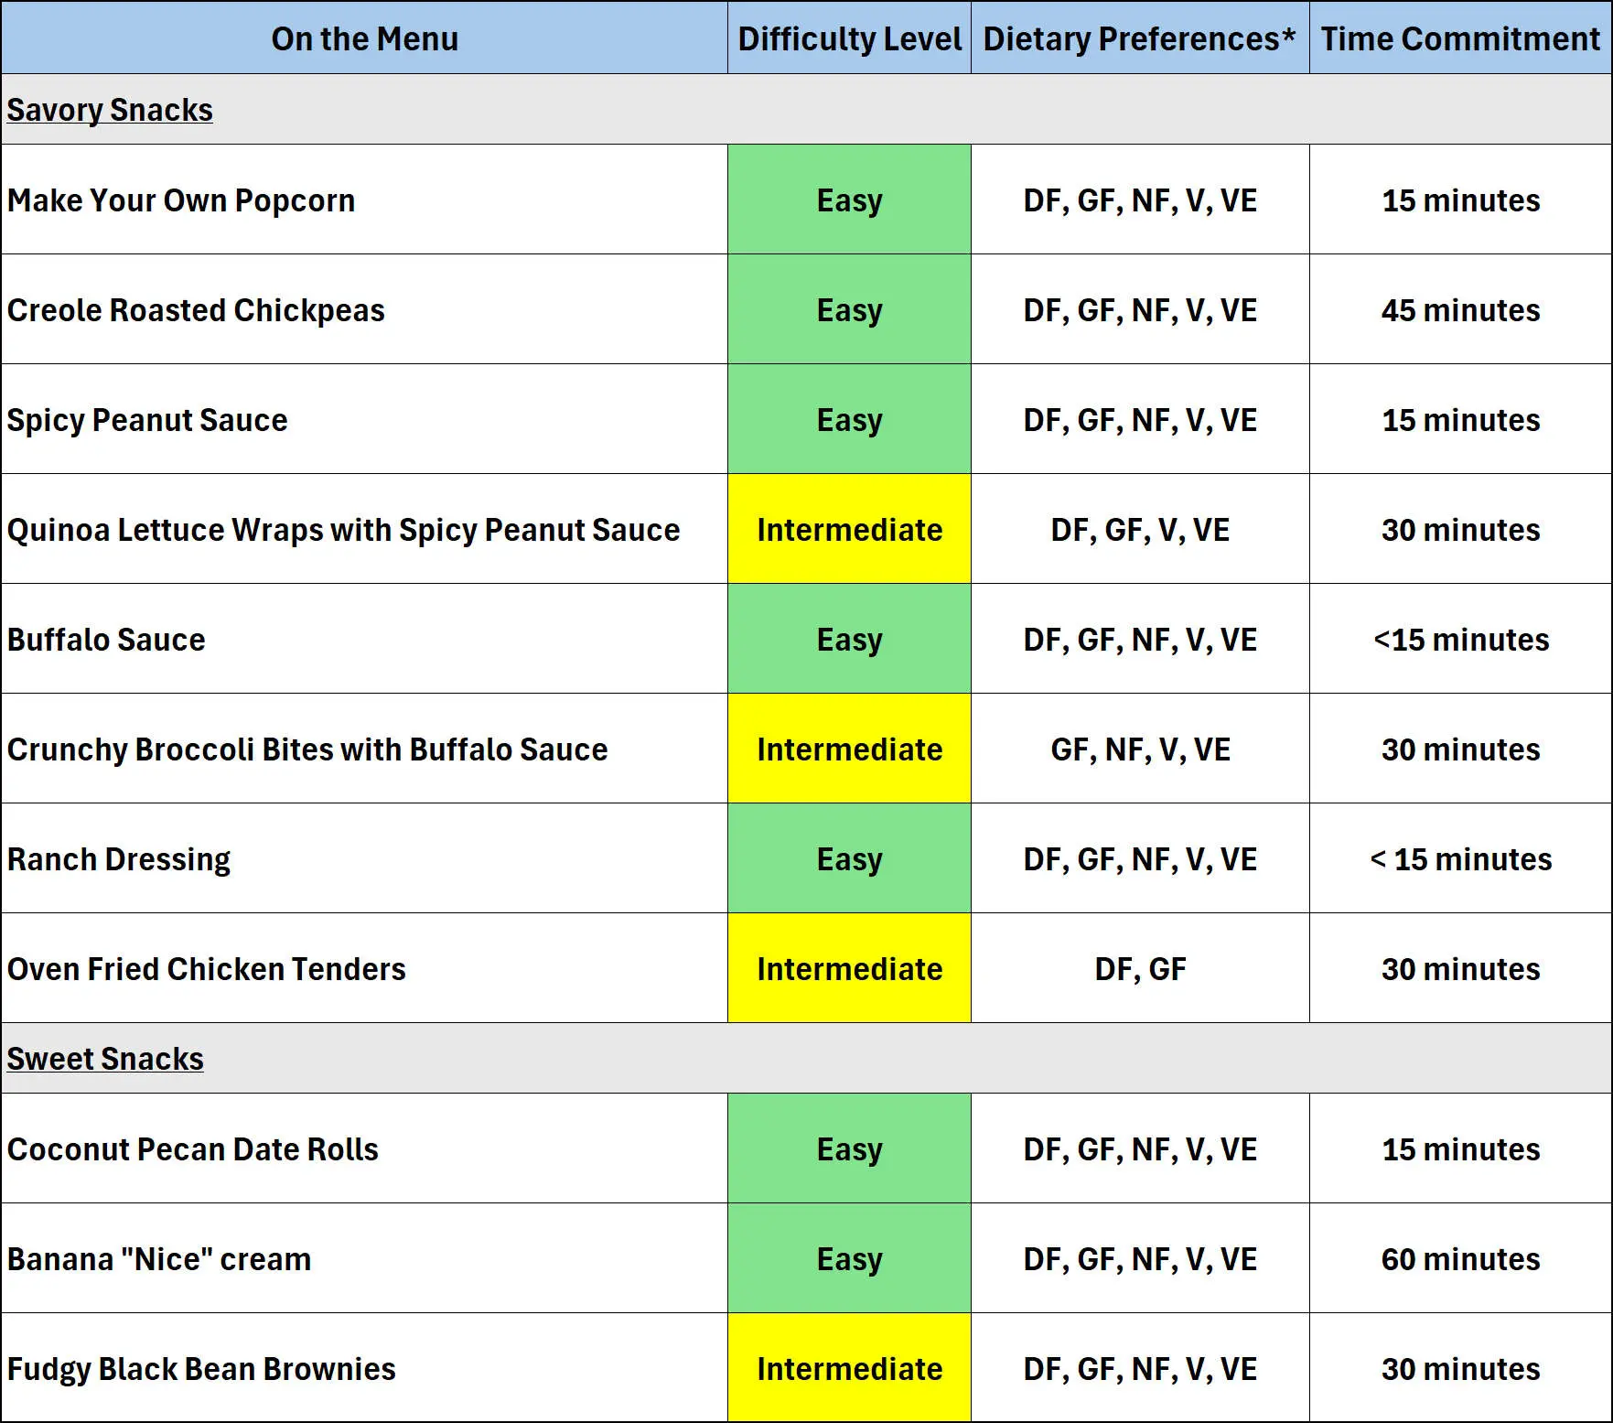Click Easy difficulty in the Spicy Peanut Sauce row
Image resolution: width=1613 pixels, height=1423 pixels.
(x=849, y=419)
